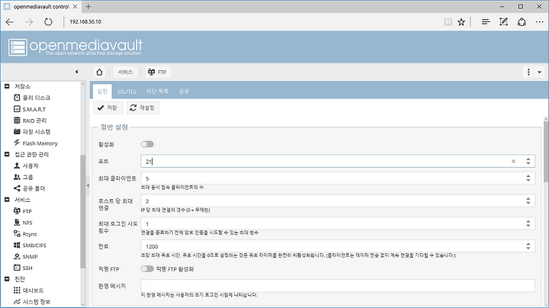This screenshot has width=549, height=308.
Task: Click the sidebar vertical scrollbar
Action: click(x=82, y=212)
